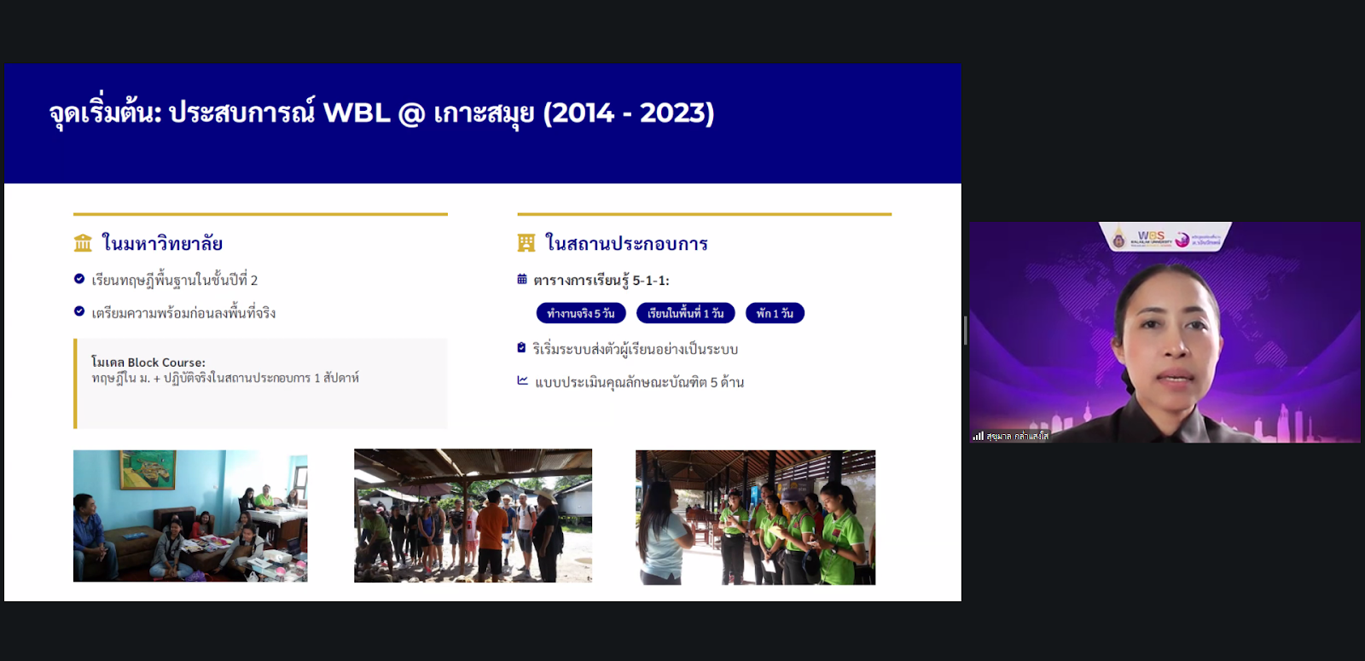The height and width of the screenshot is (661, 1365).
Task: Click the speaker's webcam video tile
Action: click(x=1165, y=332)
